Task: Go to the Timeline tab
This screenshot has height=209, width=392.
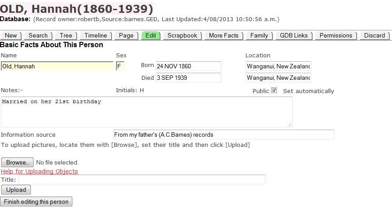Action: click(96, 36)
